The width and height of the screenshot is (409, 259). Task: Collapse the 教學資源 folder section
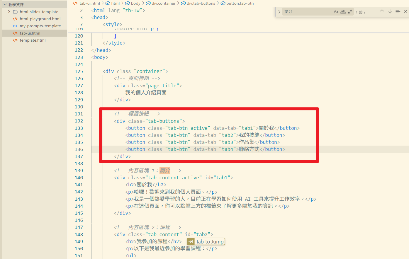tap(5, 5)
